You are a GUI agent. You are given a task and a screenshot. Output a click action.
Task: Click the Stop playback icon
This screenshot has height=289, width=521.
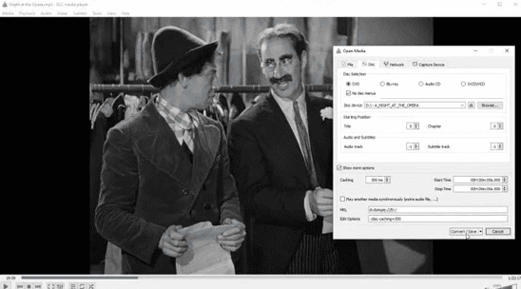tap(29, 287)
